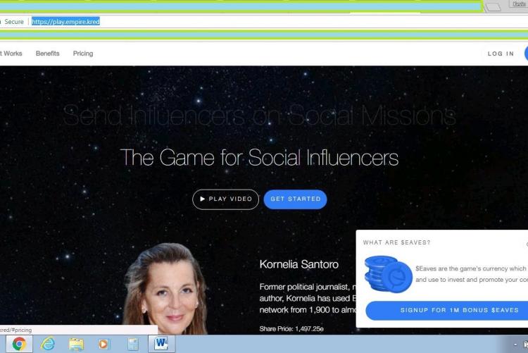Click the new tab button in Chrome
528x353 pixels.
tap(494, 7)
